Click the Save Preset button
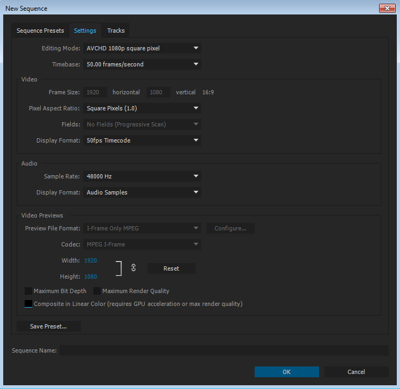Image resolution: width=400 pixels, height=389 pixels. [48, 326]
